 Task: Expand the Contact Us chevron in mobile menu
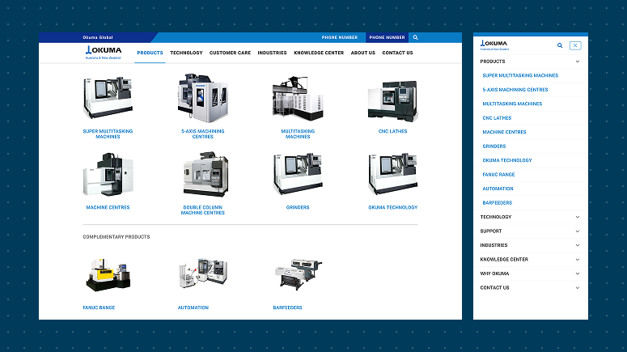(578, 288)
